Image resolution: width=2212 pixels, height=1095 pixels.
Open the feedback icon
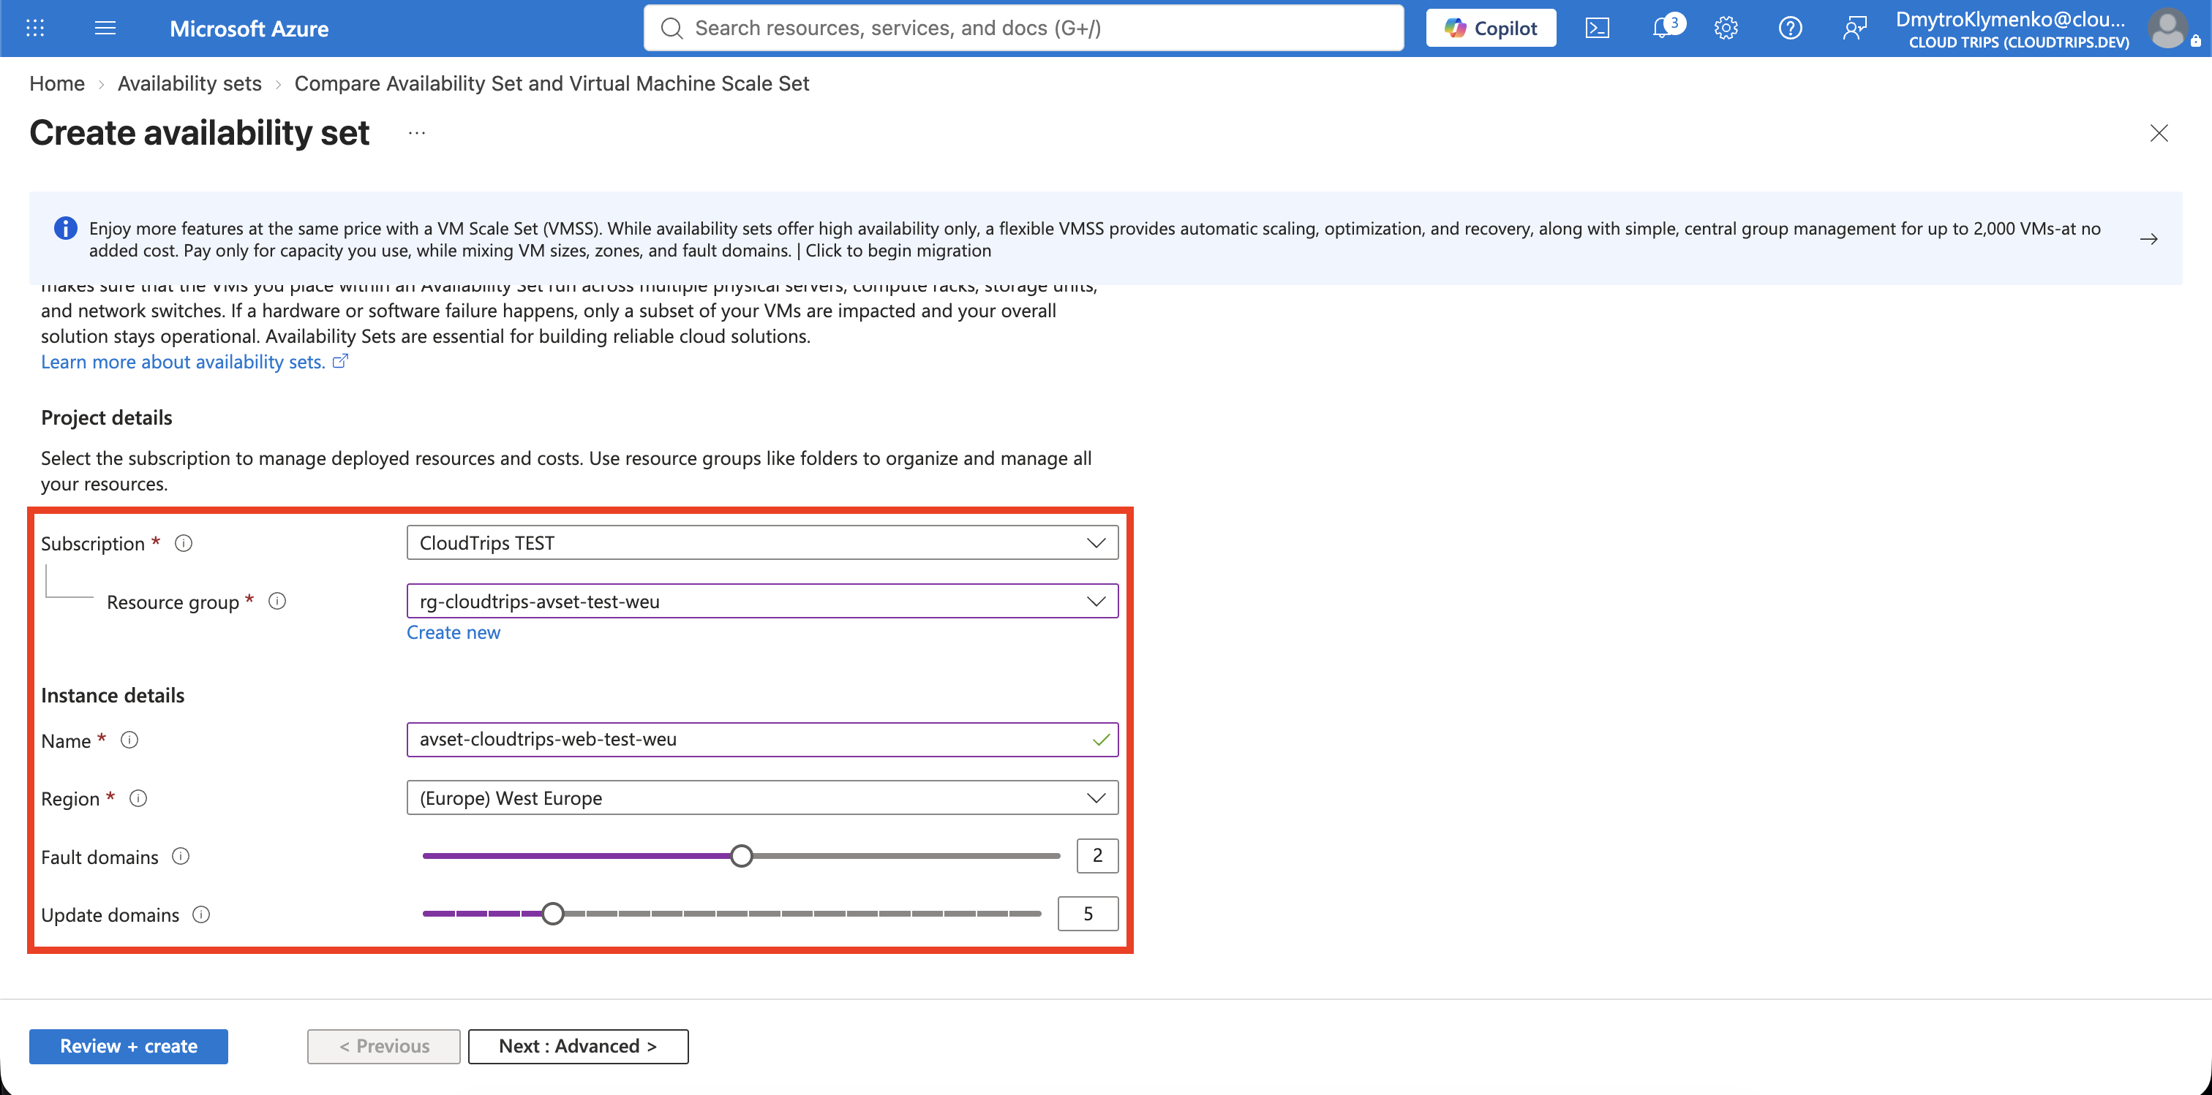click(x=1855, y=29)
